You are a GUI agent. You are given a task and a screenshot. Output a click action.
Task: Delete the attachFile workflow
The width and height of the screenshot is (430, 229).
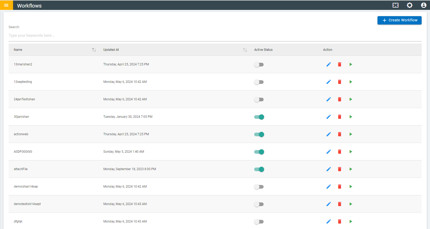340,169
